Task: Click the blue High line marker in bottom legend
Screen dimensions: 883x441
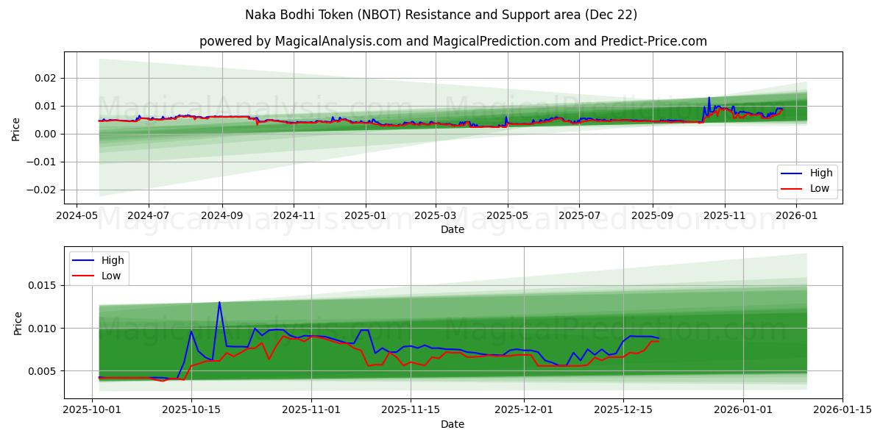Action: click(x=83, y=259)
